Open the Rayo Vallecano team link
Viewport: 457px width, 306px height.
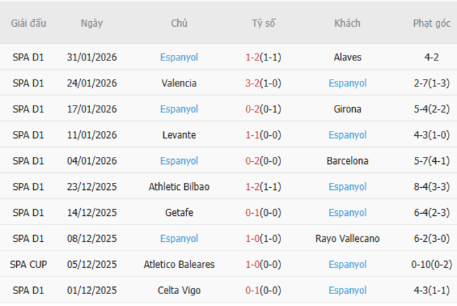click(347, 239)
